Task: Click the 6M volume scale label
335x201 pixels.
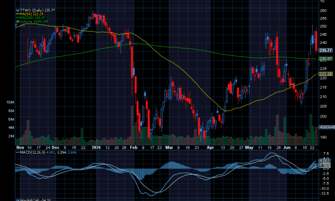Action: click(x=11, y=119)
